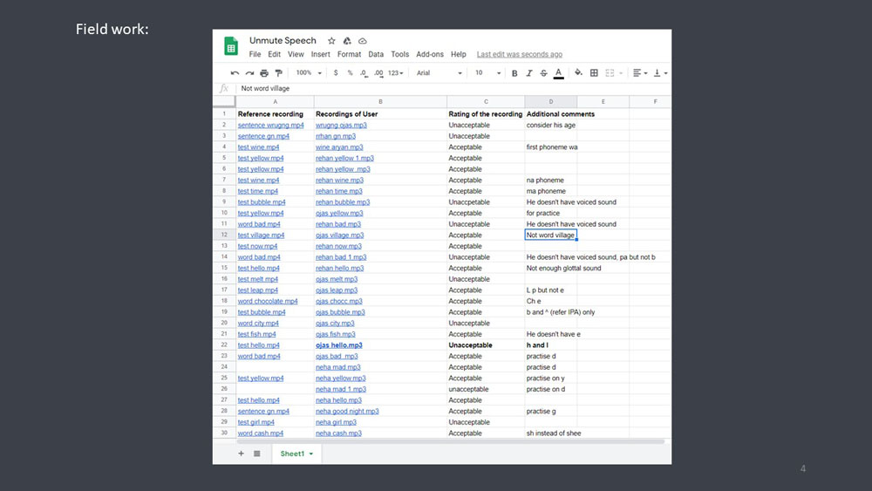Expand the Sheet1 tab options arrow
This screenshot has width=872, height=491.
pos(311,453)
